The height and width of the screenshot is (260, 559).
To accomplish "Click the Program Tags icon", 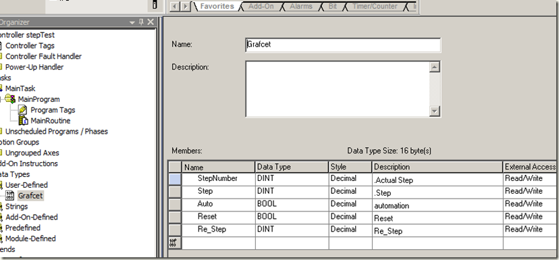I will 23,110.
